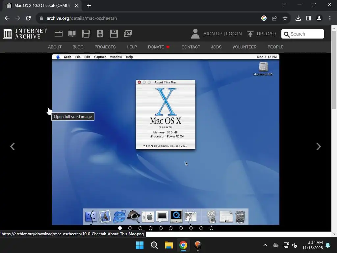Click the share page icon
The width and height of the screenshot is (337, 253).
[274, 18]
